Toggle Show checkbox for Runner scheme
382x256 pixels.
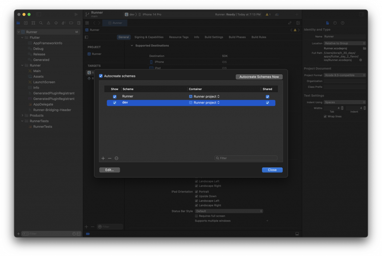[115, 97]
